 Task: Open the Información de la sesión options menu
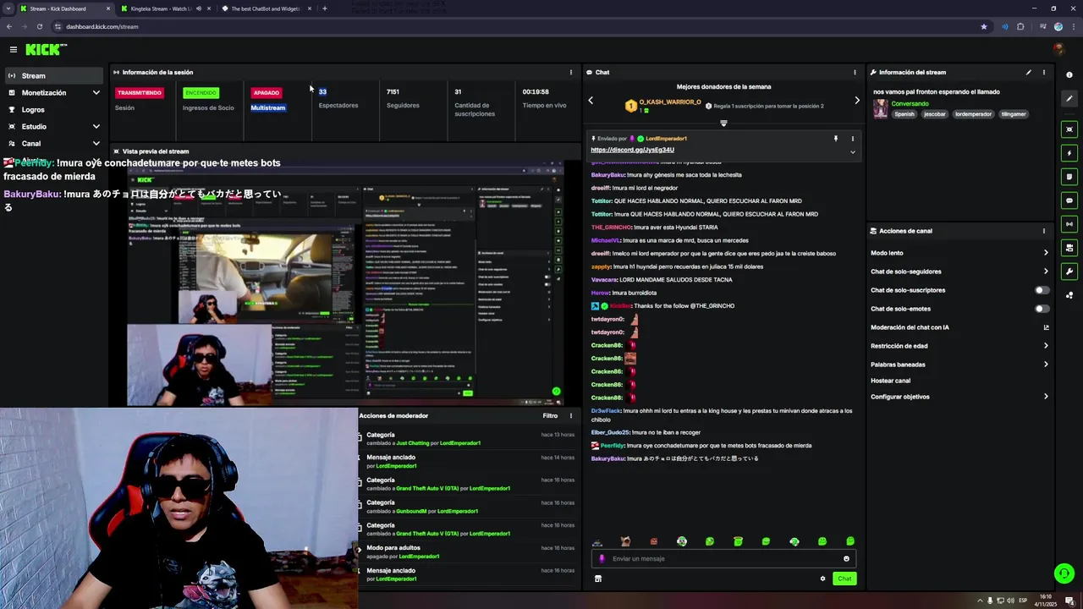[570, 73]
